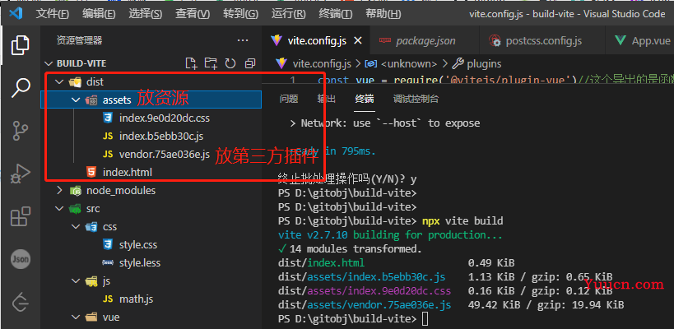Viewport: 674px width, 329px height.
Task: Open the 查看(V) menu
Action: (x=193, y=14)
